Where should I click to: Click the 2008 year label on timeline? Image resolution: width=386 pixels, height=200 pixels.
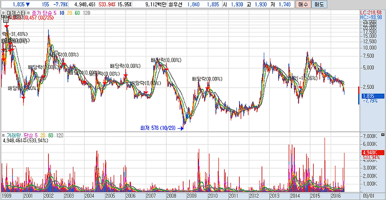click(x=172, y=196)
